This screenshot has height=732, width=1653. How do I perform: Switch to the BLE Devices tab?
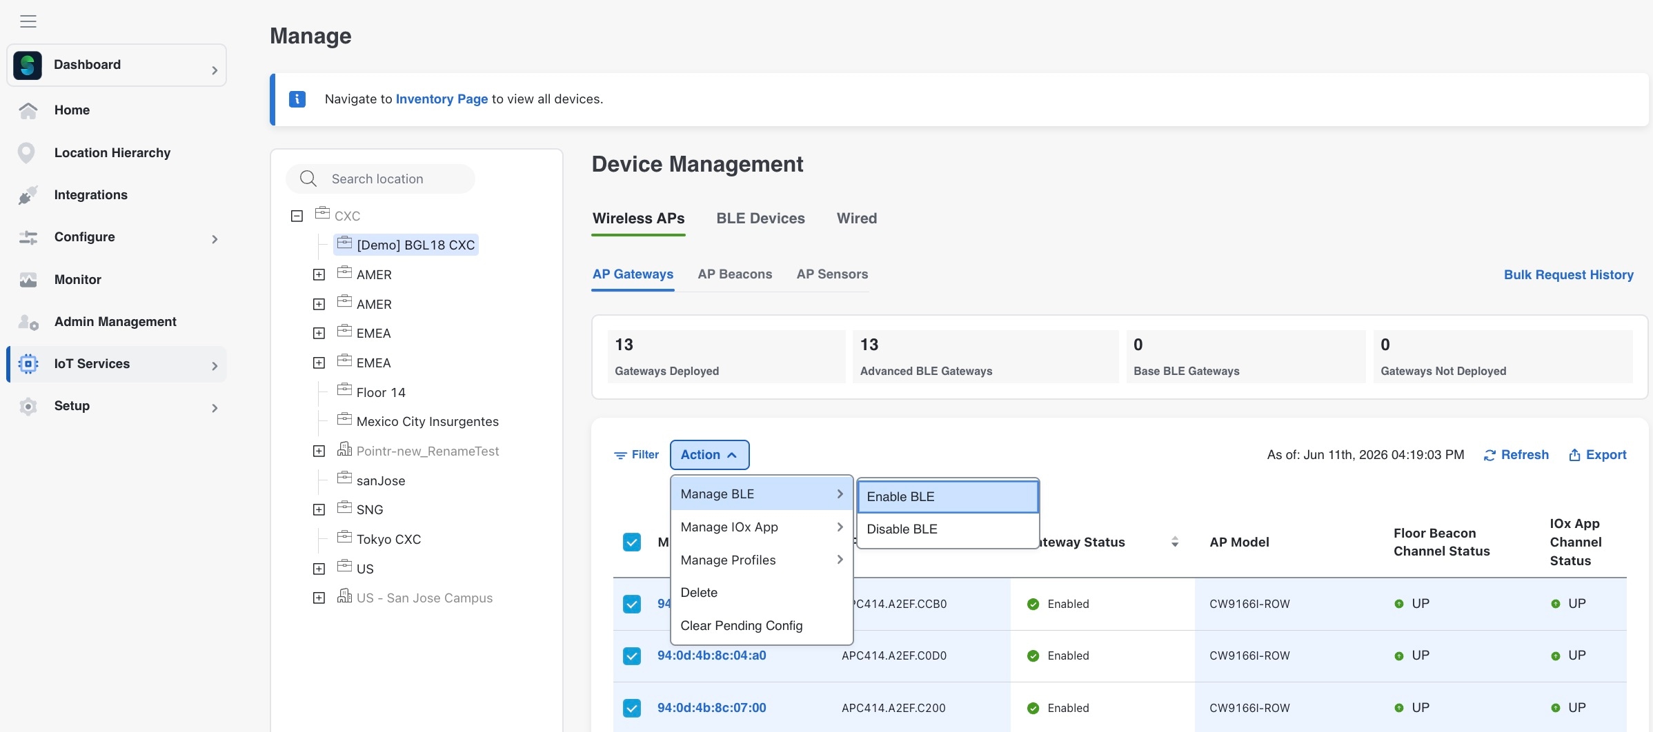pyautogui.click(x=760, y=218)
